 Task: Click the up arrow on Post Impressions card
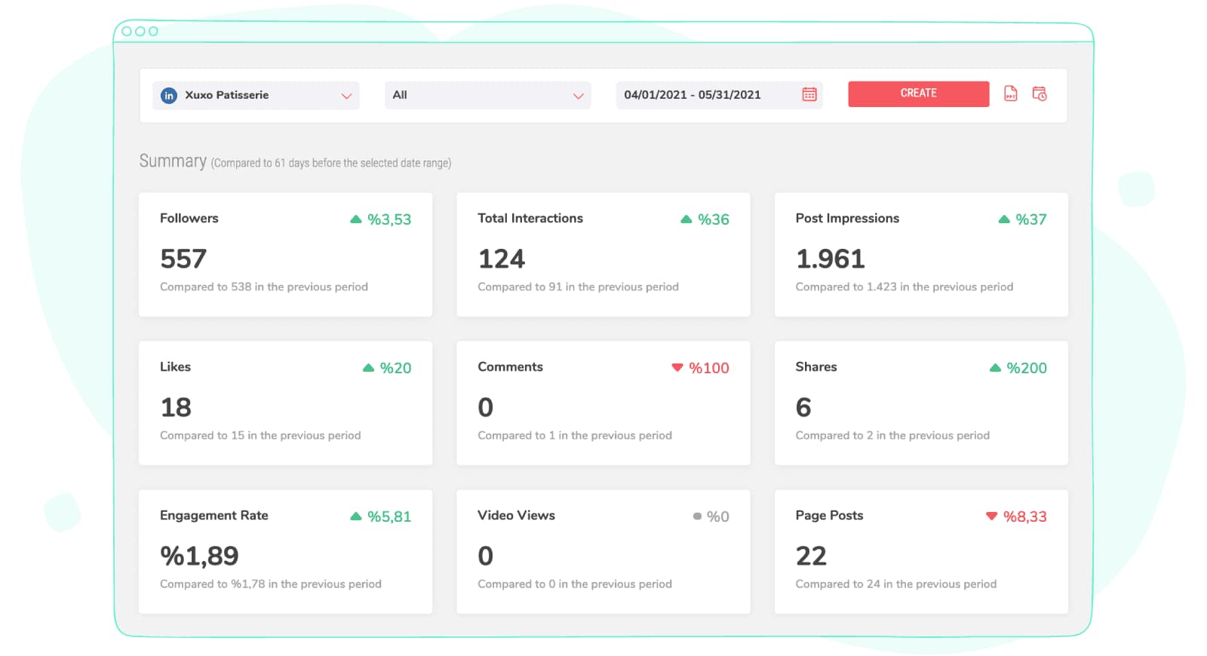[1004, 219]
